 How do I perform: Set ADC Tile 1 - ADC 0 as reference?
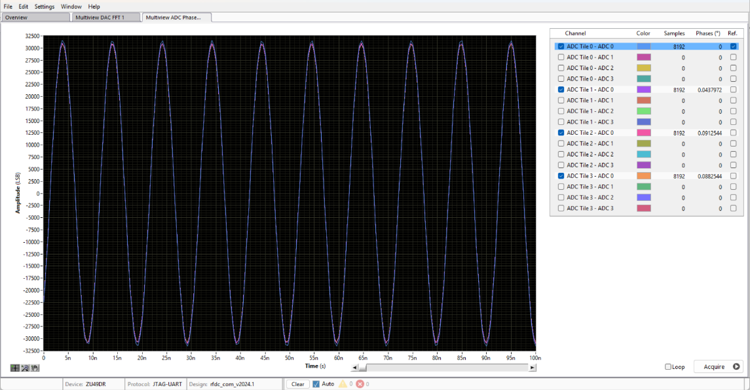point(733,90)
